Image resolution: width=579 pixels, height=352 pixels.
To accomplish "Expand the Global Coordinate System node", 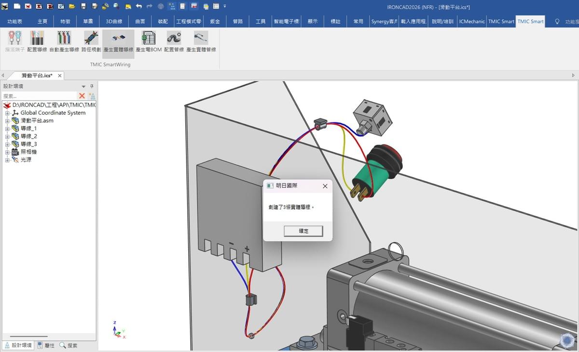I will click(7, 113).
